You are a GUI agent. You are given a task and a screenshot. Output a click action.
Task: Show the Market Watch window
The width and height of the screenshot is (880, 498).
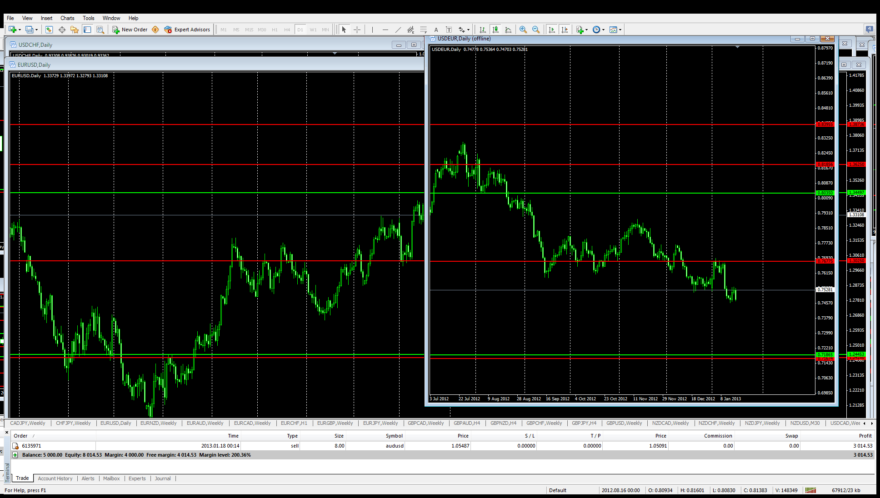pyautogui.click(x=49, y=30)
